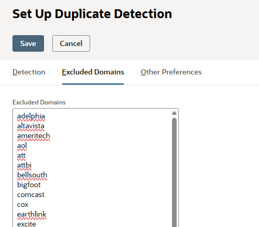Click 'earthlink' in the domains list
Screen dimensions: 259x227
[x=32, y=215]
